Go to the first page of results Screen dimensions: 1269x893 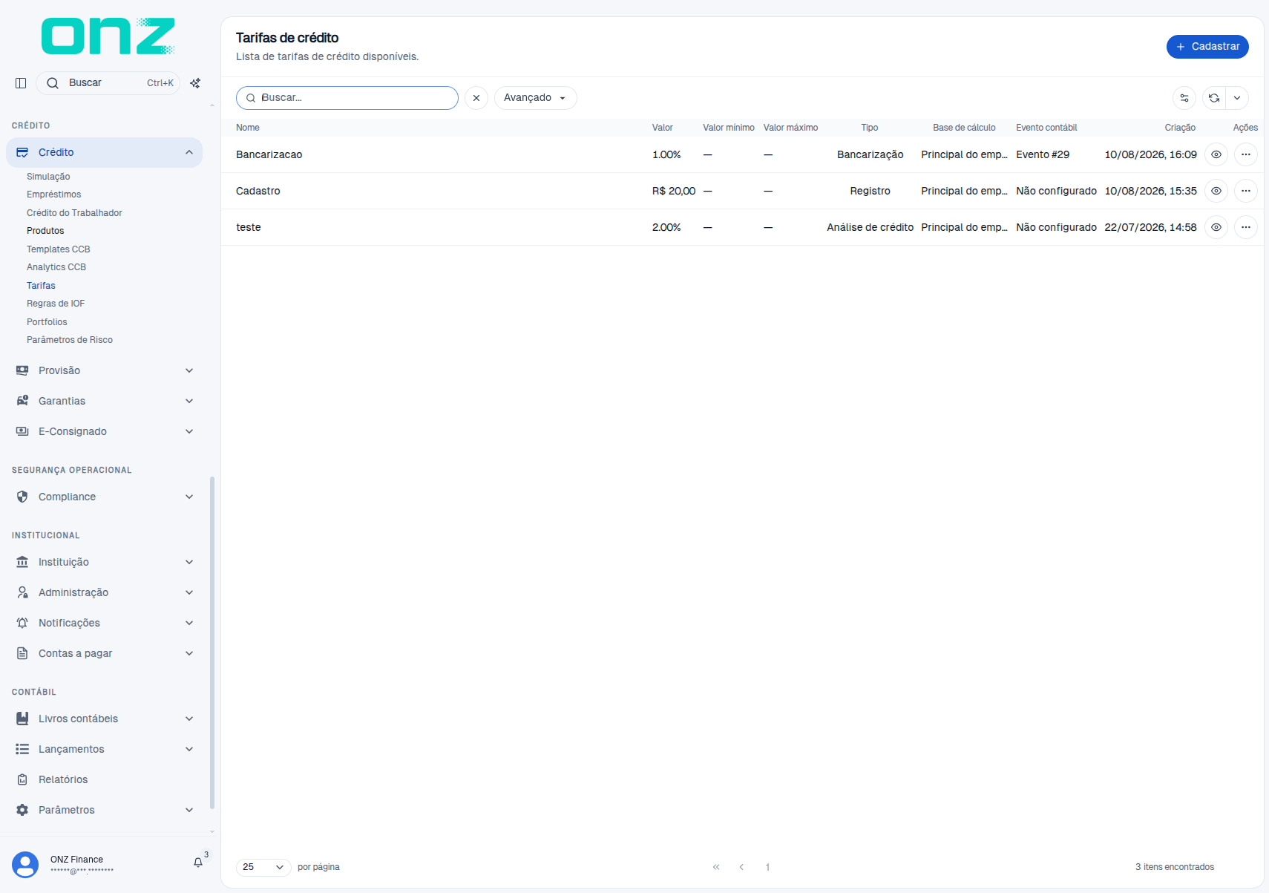716,867
